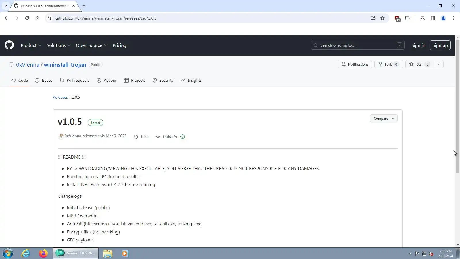This screenshot has height=259, width=460.
Task: Open the 1.0.5 tag link
Action: pyautogui.click(x=141, y=136)
